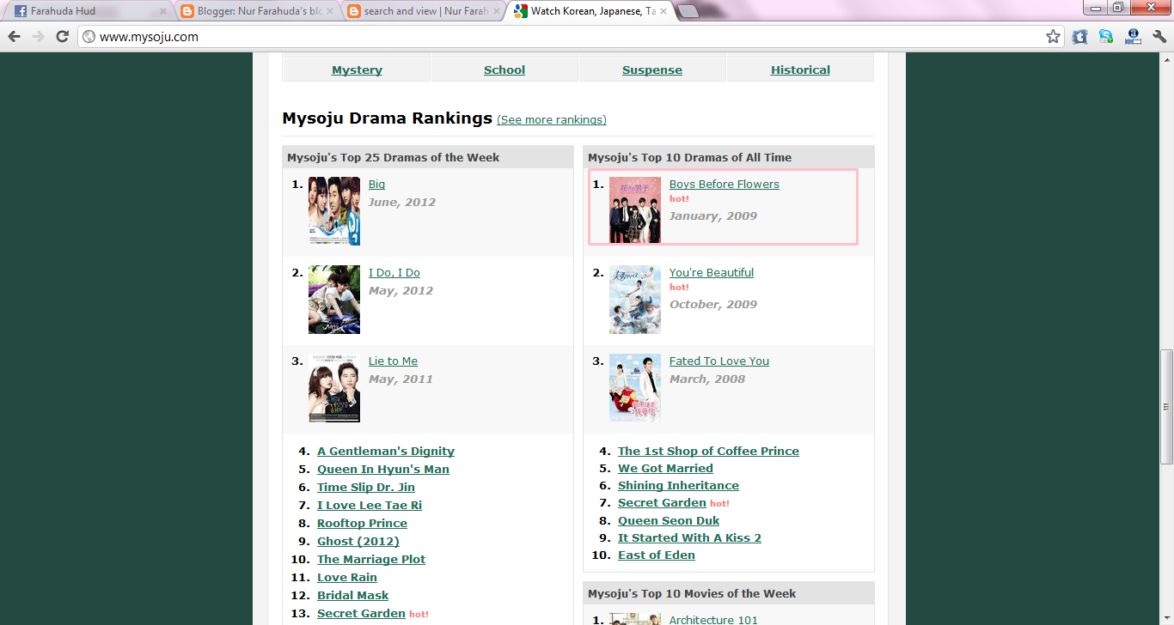
Task: Click the I Do, I Do title link
Action: pyautogui.click(x=394, y=273)
